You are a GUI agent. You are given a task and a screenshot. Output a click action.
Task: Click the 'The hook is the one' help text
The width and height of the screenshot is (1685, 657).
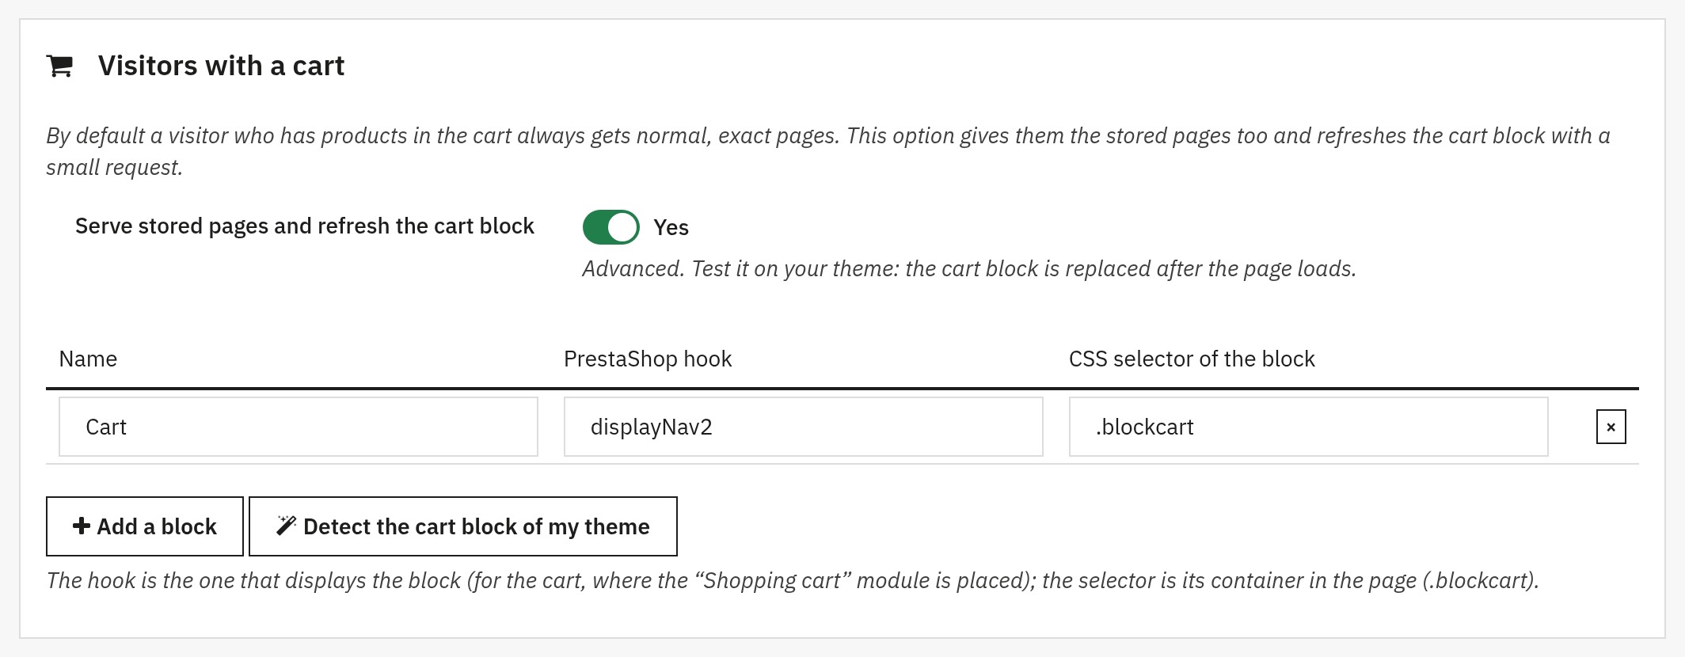tap(793, 581)
